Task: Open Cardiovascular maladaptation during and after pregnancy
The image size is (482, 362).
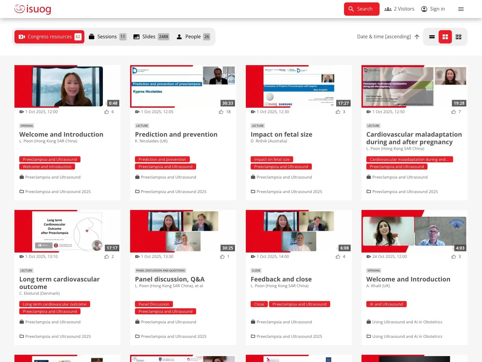Action: pos(414,138)
